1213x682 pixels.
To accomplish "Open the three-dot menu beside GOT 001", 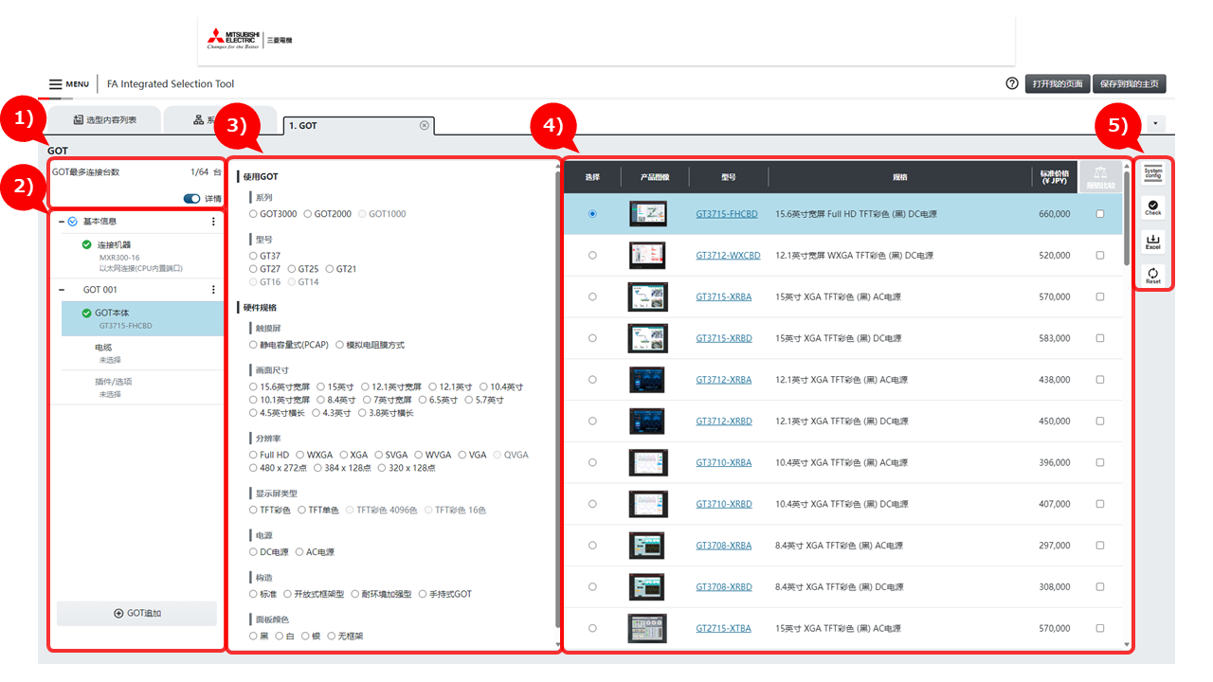I will pyautogui.click(x=213, y=290).
